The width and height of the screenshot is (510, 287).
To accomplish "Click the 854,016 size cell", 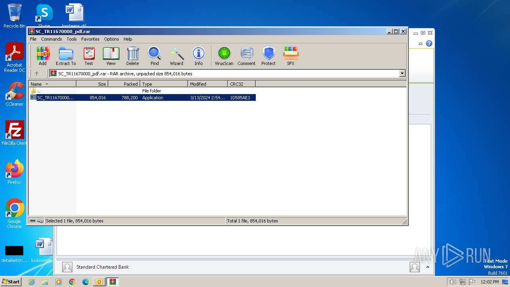I will point(98,98).
